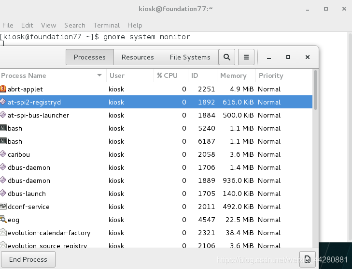
Task: Sort by Priority column header
Action: click(284, 75)
